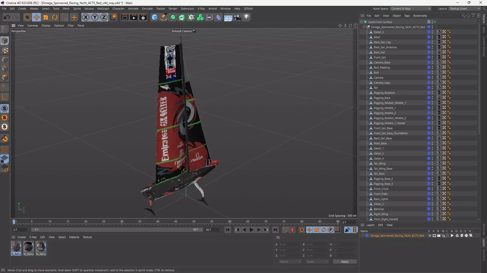487x273 pixels.
Task: Toggle visibility dots for Mast object
Action: (432, 37)
